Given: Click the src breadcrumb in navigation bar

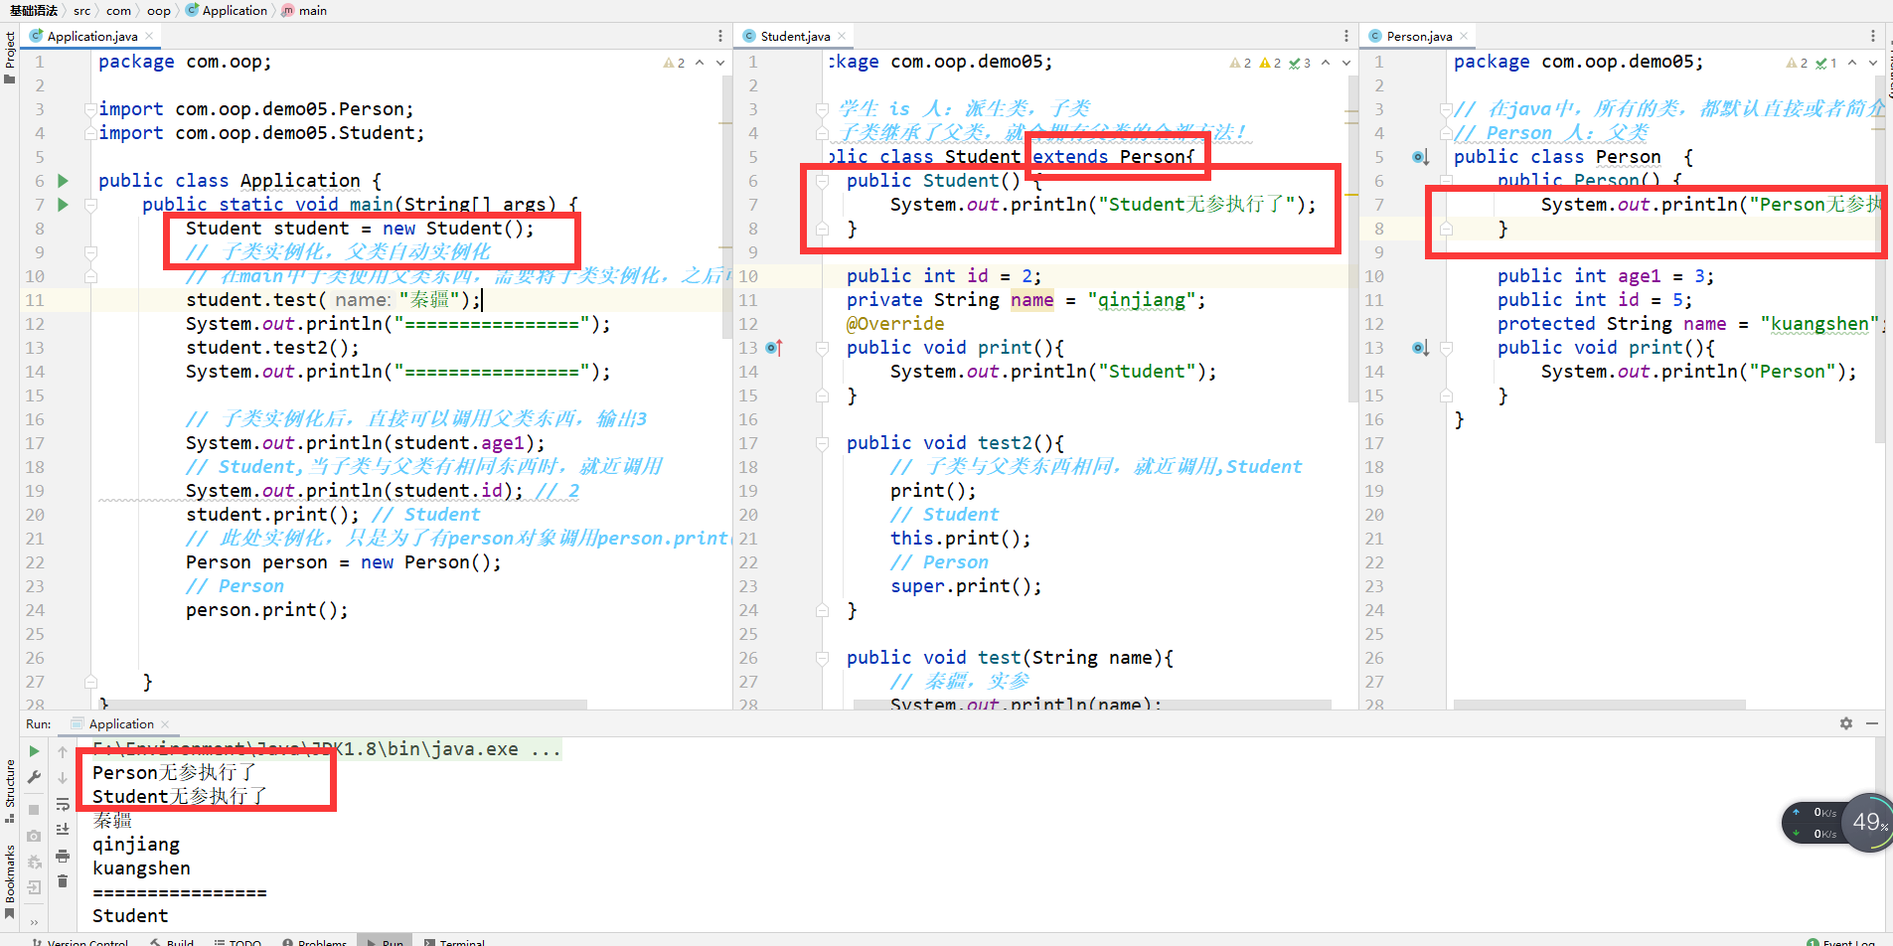Looking at the screenshot, I should (x=81, y=11).
